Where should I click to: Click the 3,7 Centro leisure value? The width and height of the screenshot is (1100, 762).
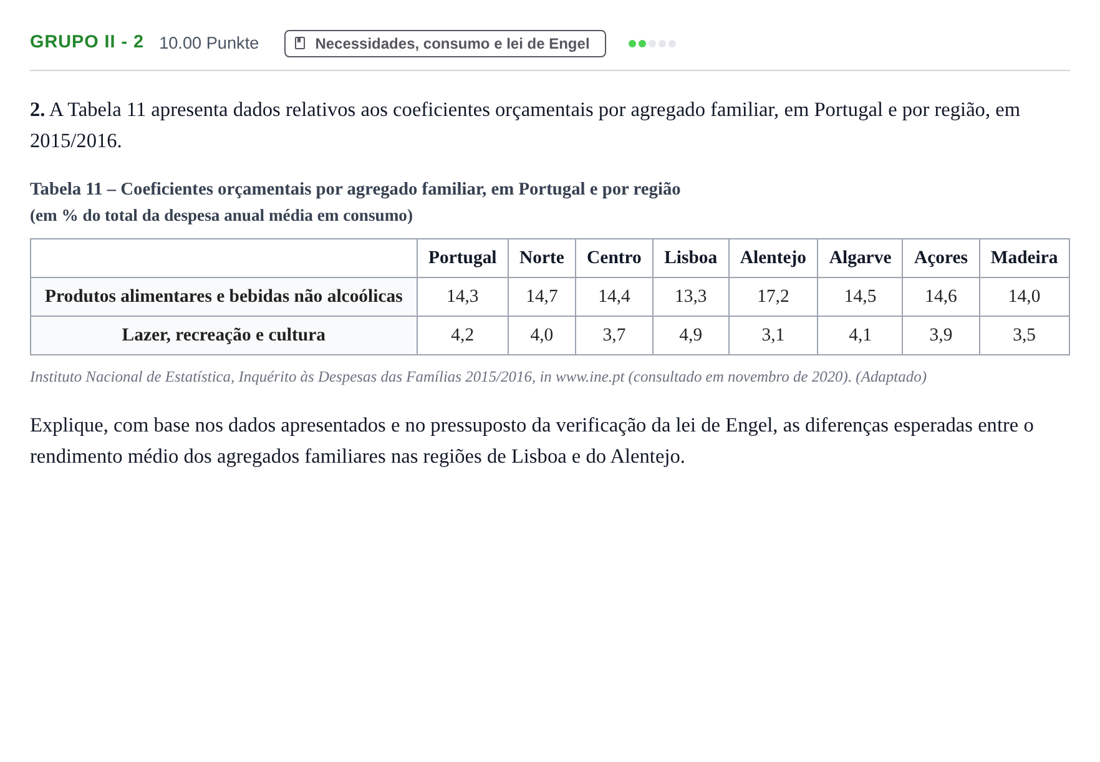[614, 335]
